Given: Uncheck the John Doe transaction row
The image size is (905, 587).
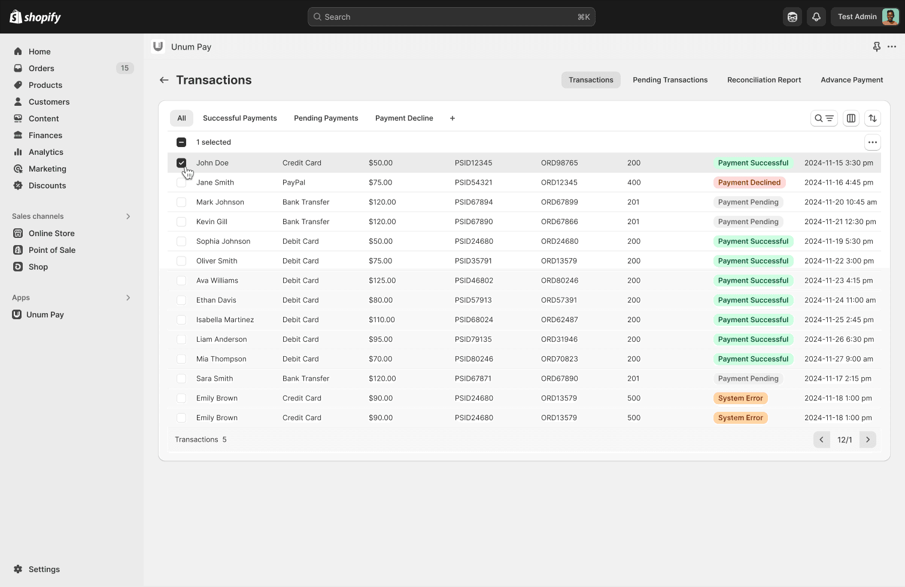Looking at the screenshot, I should click(x=181, y=163).
